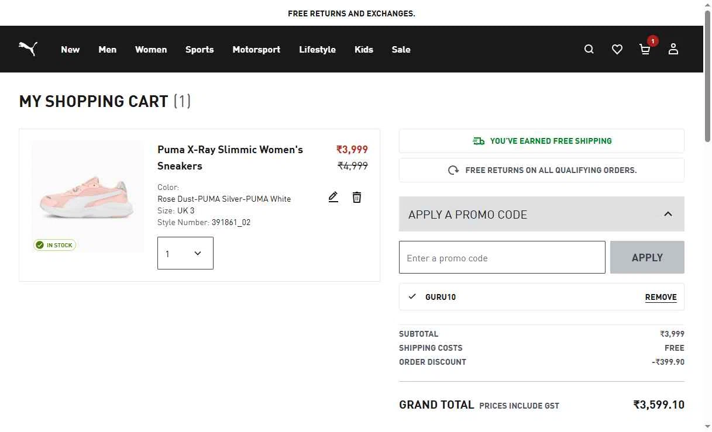The image size is (712, 432).
Task: Open the quantity dropdown
Action: (185, 253)
